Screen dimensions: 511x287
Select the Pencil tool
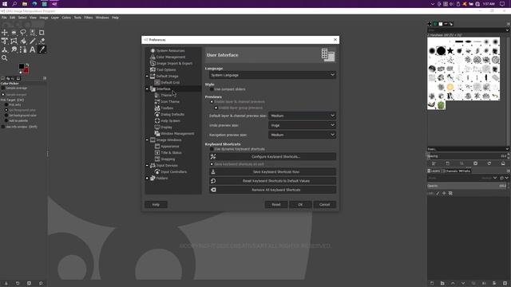coord(33,41)
